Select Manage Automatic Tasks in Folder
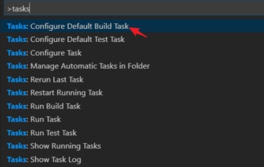Image resolution: width=264 pixels, height=167 pixels. [132, 66]
